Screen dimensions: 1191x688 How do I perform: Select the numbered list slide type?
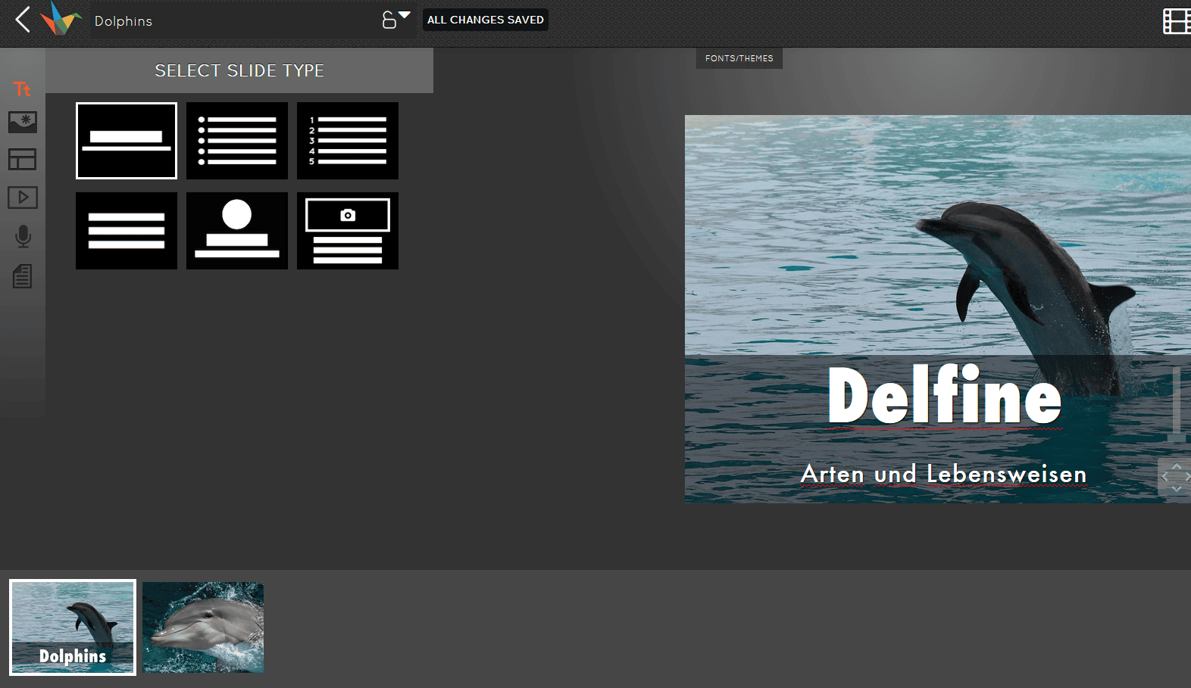tap(348, 141)
